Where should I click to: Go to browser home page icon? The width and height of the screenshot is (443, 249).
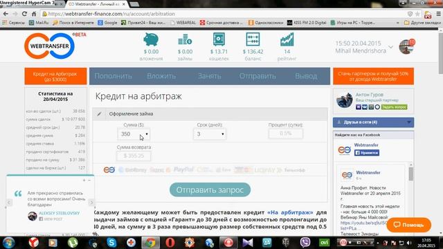34,14
